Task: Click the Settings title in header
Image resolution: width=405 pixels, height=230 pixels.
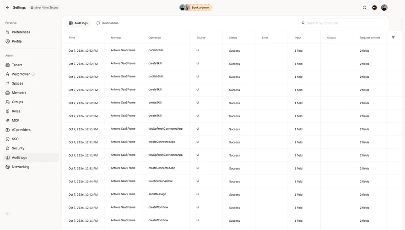Action: (19, 7)
